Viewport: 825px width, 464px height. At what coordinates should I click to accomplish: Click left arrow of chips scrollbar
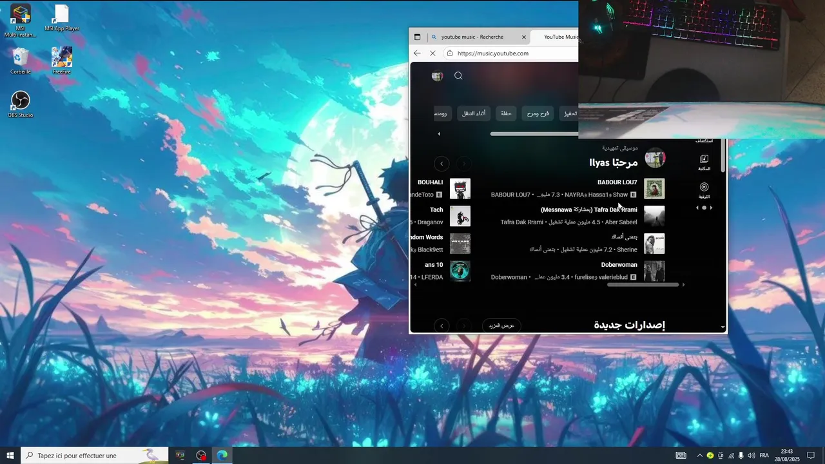(x=439, y=134)
